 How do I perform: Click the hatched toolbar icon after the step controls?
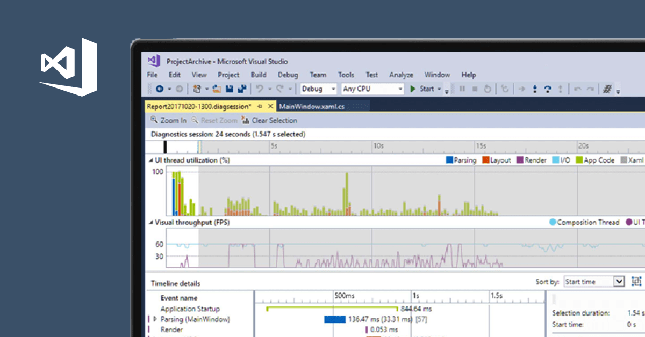[x=608, y=89]
